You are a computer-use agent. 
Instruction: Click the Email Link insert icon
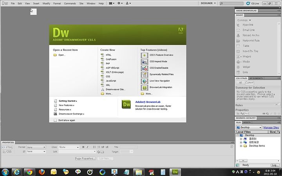[238, 30]
